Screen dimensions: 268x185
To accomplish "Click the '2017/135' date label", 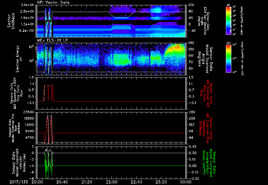I will [19, 182].
